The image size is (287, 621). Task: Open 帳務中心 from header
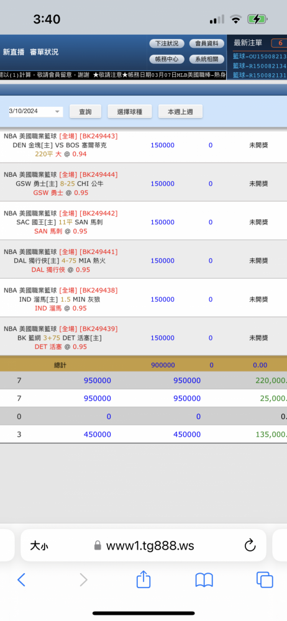click(166, 60)
